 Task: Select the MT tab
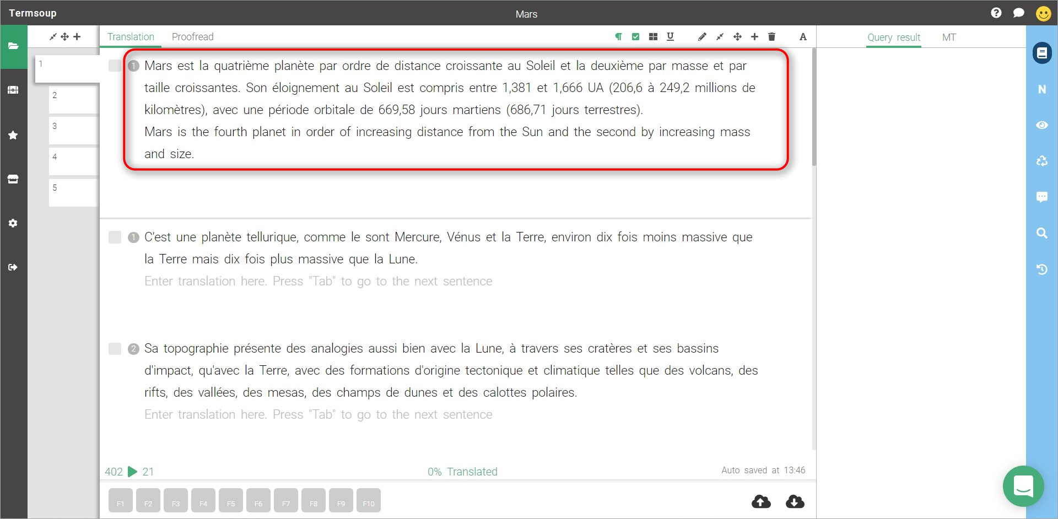click(949, 37)
